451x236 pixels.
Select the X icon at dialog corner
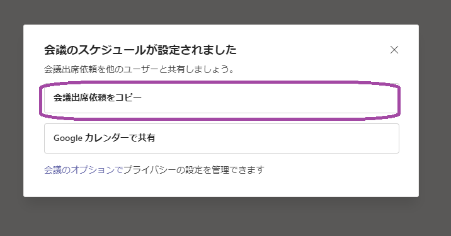coord(394,50)
